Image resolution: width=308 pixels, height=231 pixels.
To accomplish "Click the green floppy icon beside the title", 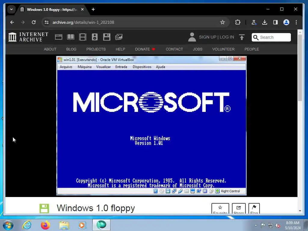I will (x=44, y=208).
